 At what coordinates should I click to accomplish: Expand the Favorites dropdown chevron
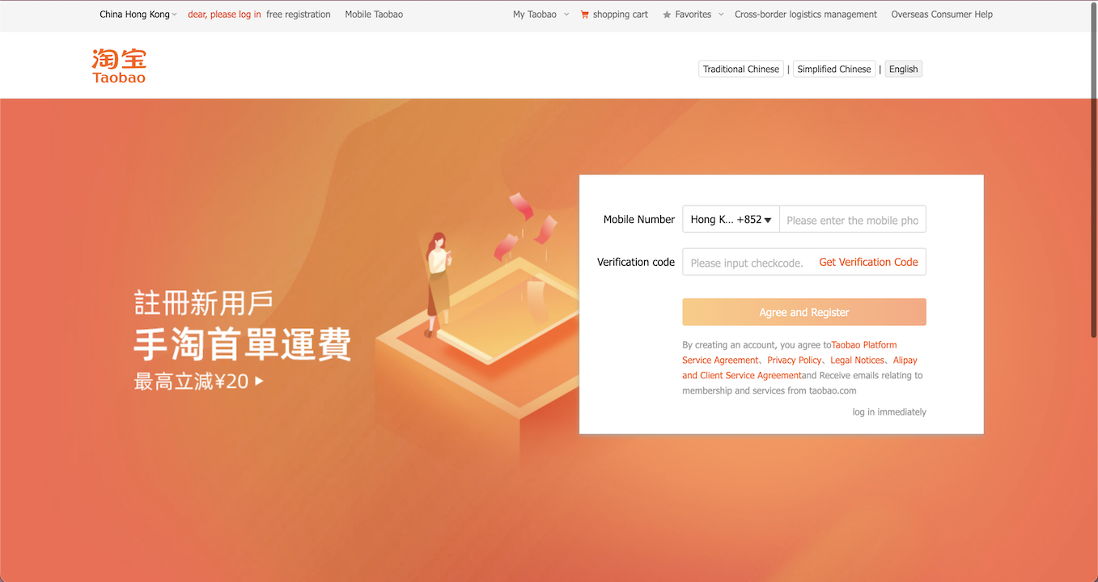click(x=721, y=15)
